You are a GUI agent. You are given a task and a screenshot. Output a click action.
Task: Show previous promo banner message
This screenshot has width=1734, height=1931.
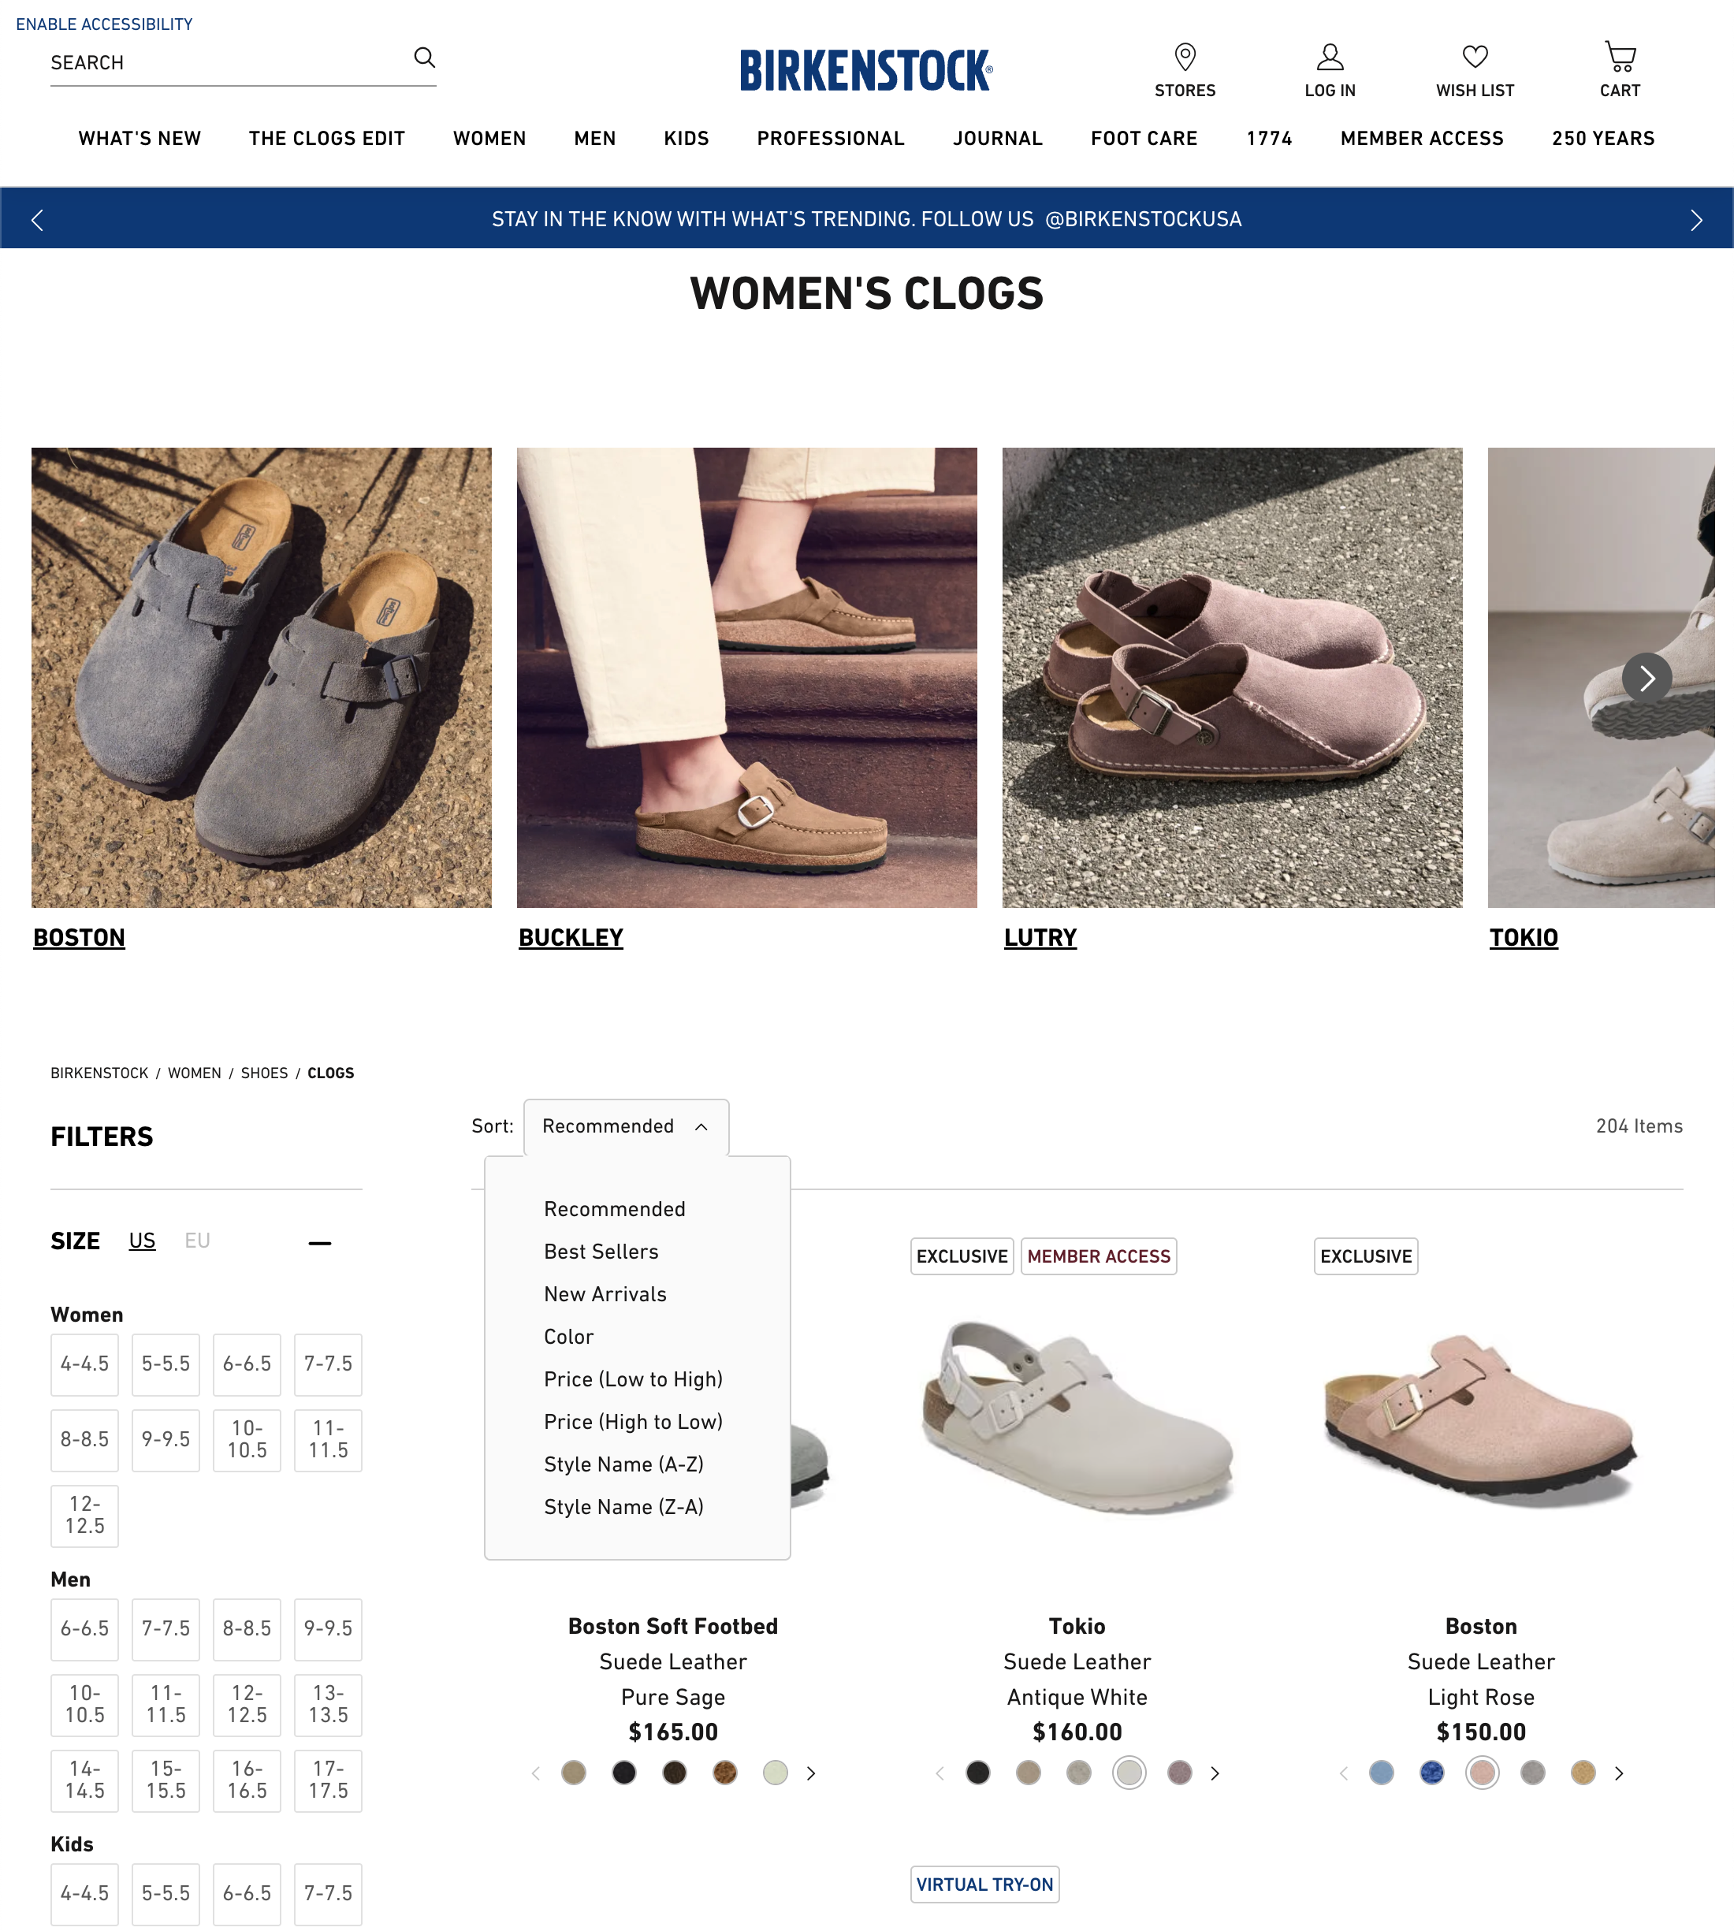37,220
